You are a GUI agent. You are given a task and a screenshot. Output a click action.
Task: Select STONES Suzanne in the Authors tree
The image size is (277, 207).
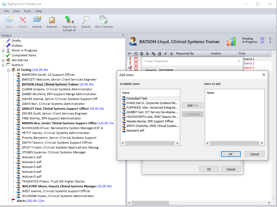pos(54,152)
